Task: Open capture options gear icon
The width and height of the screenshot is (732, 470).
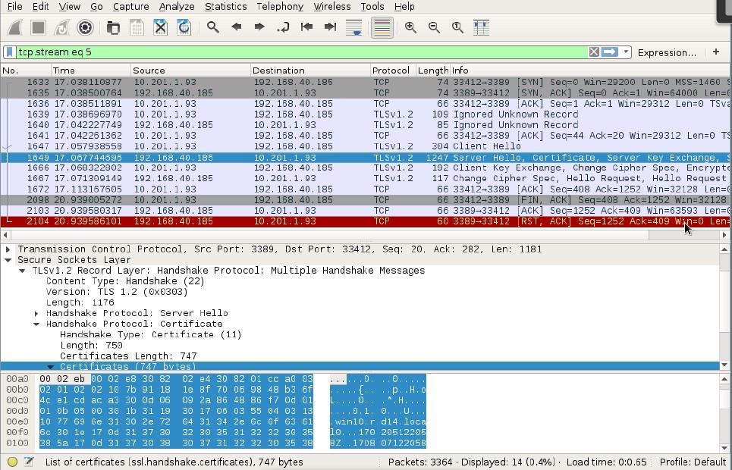Action: 85,27
